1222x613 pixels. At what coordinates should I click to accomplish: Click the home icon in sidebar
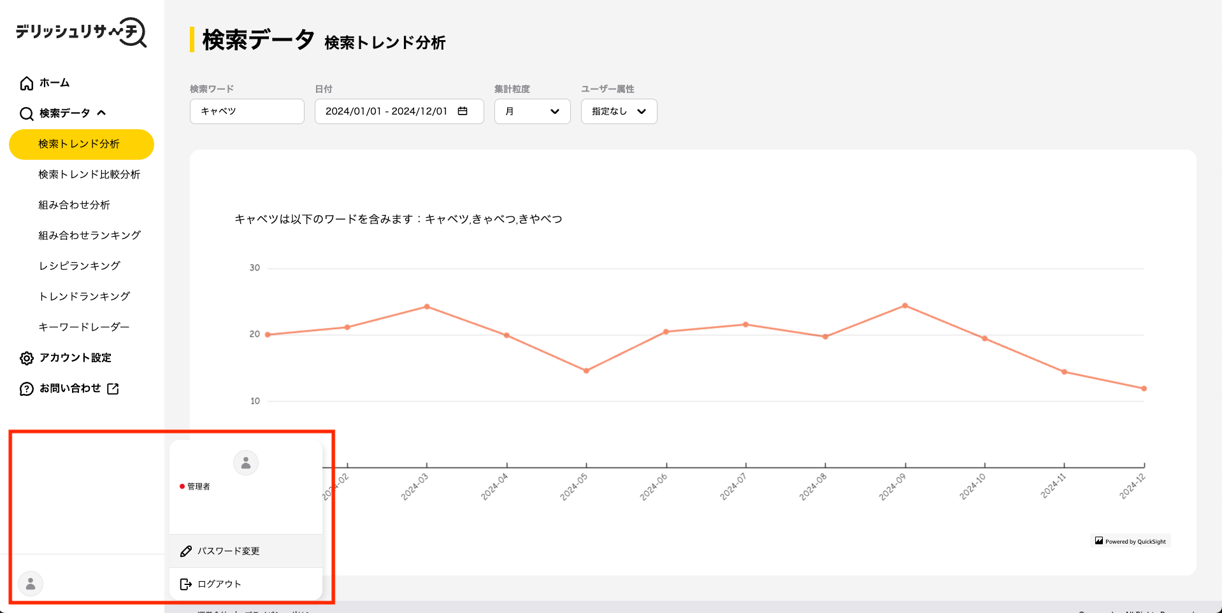pyautogui.click(x=27, y=83)
